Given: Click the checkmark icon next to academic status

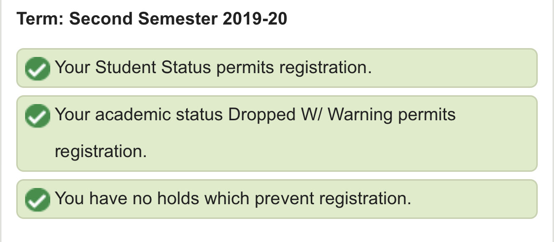Looking at the screenshot, I should pyautogui.click(x=37, y=116).
